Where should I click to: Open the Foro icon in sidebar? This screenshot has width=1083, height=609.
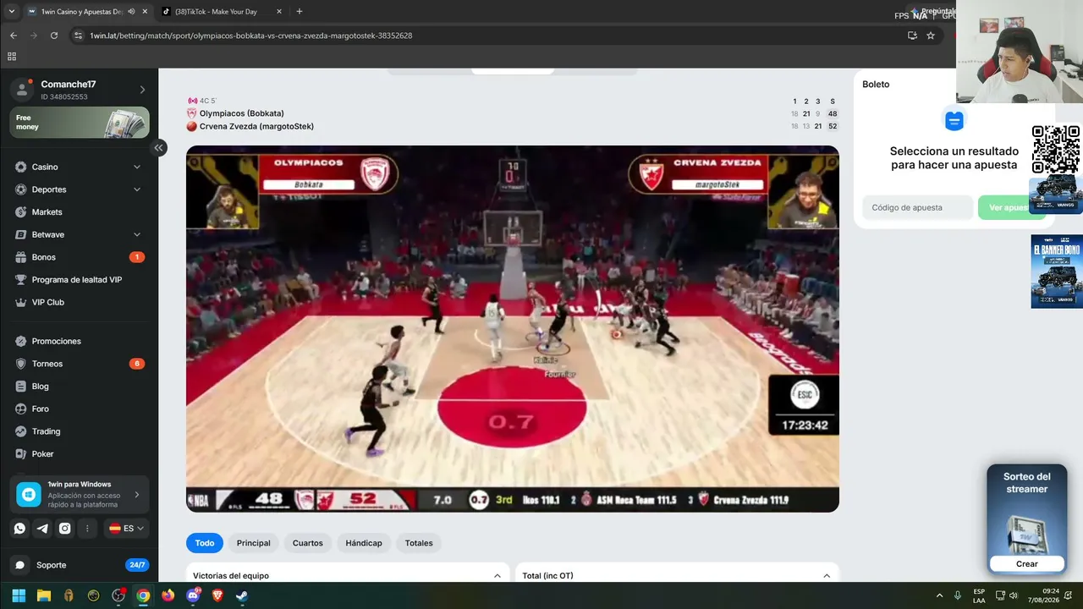tap(21, 409)
